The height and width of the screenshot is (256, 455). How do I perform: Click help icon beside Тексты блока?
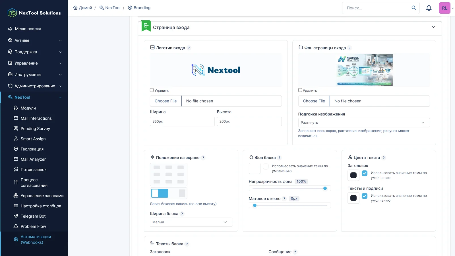(x=187, y=244)
